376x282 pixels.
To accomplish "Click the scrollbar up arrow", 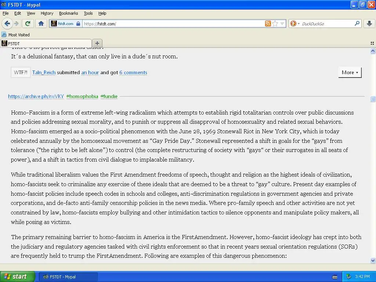I will tap(373, 51).
